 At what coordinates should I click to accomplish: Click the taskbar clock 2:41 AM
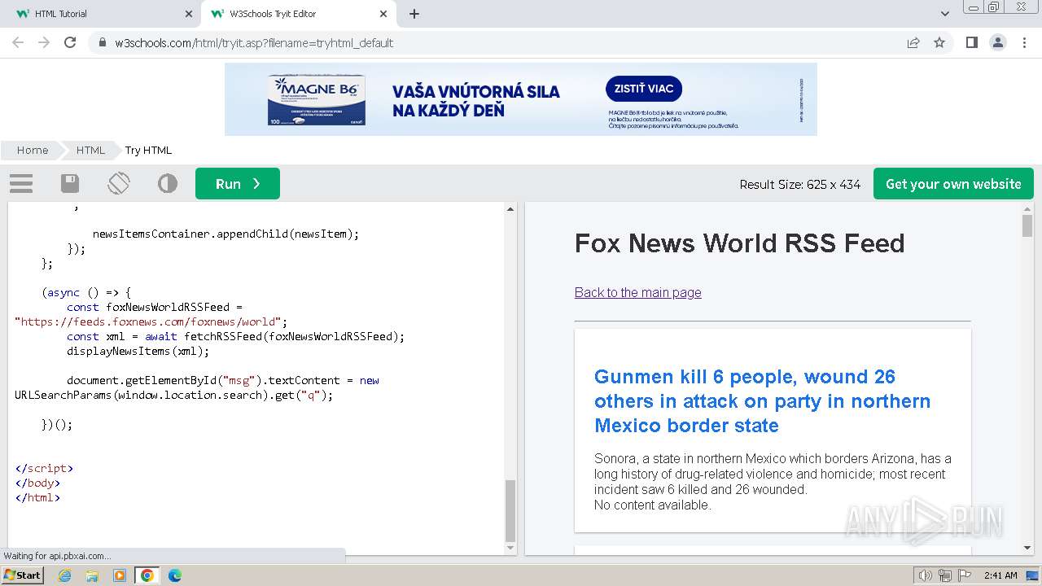tap(1000, 575)
